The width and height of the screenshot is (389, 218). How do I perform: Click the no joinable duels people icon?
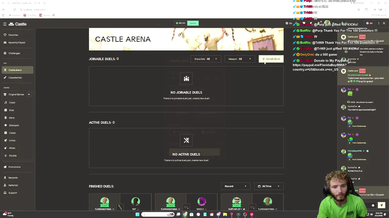pyautogui.click(x=186, y=79)
